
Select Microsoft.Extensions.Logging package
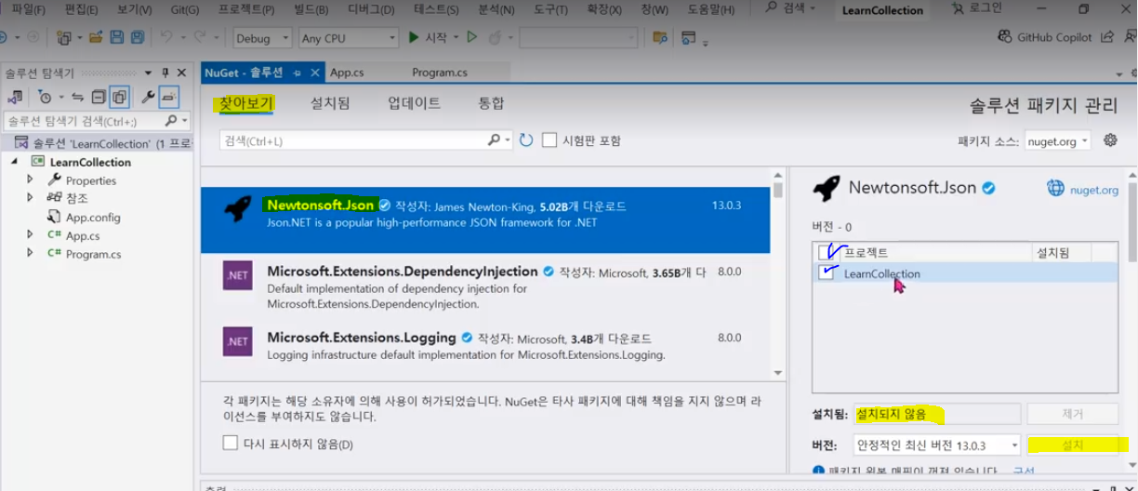tap(485, 345)
